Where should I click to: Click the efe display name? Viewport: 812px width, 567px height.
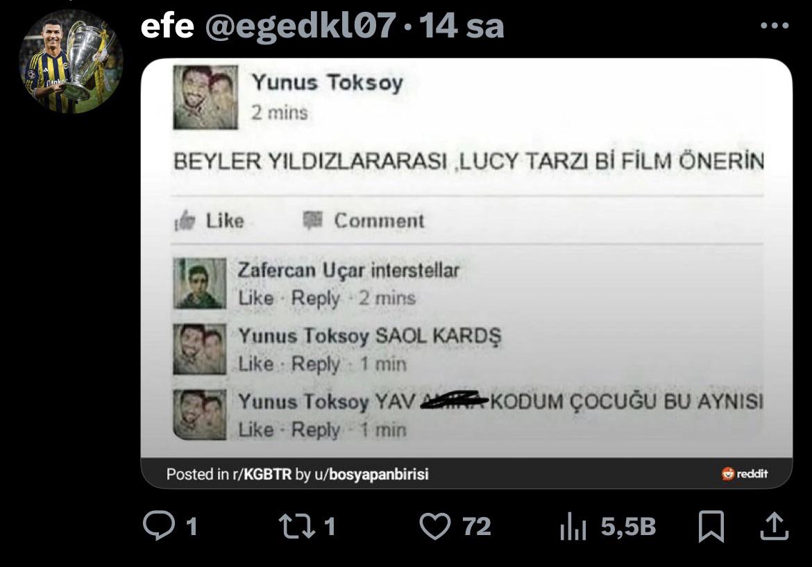167,26
